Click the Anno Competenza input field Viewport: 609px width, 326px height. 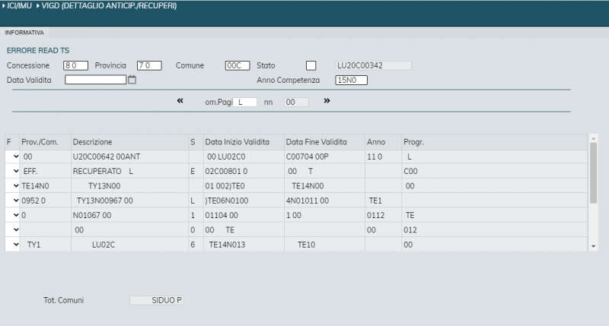click(x=351, y=80)
